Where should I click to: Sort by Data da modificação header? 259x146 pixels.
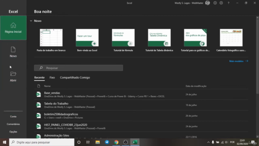(x=196, y=86)
